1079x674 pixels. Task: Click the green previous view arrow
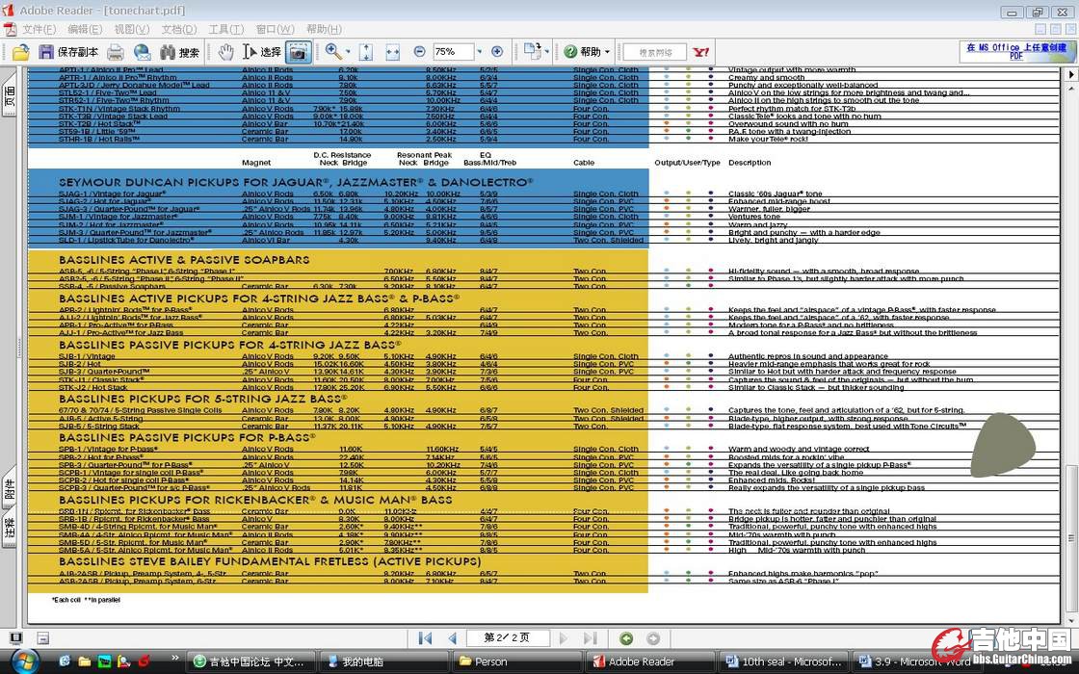coord(626,638)
